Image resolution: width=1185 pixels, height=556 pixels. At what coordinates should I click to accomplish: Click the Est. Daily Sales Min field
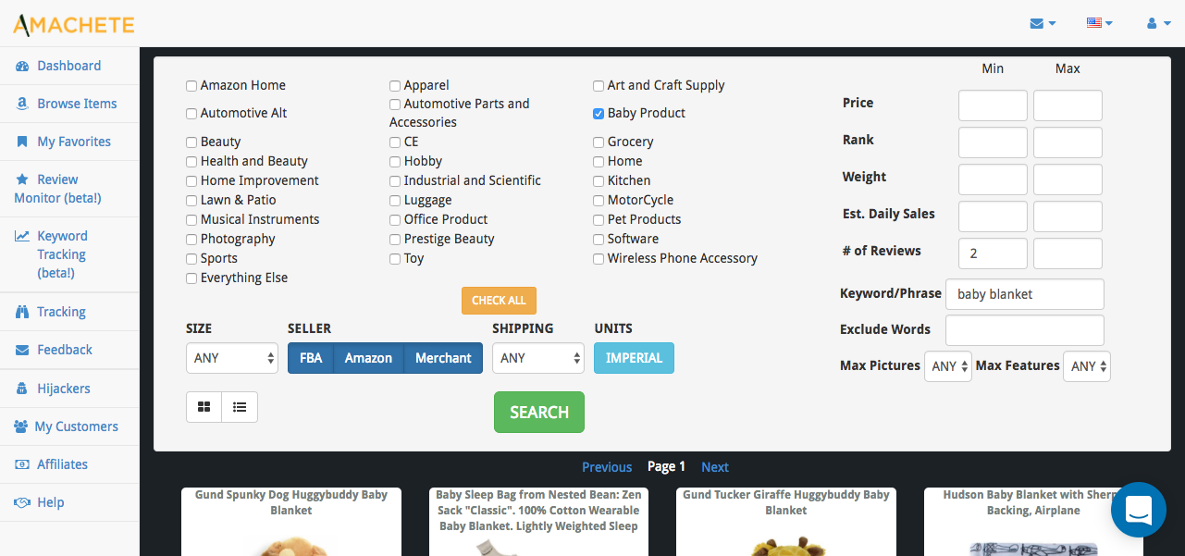pyautogui.click(x=993, y=216)
